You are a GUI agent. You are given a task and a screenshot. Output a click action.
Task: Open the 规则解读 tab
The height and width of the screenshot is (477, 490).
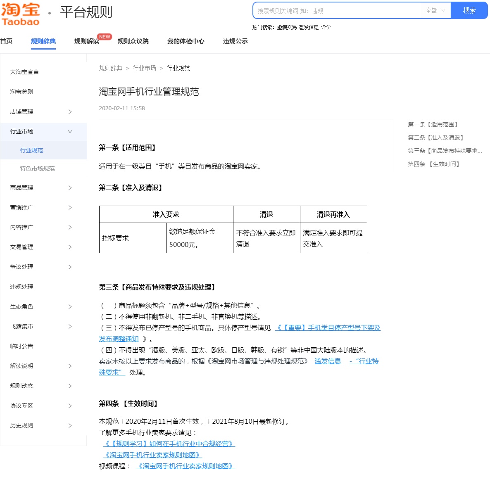click(87, 41)
